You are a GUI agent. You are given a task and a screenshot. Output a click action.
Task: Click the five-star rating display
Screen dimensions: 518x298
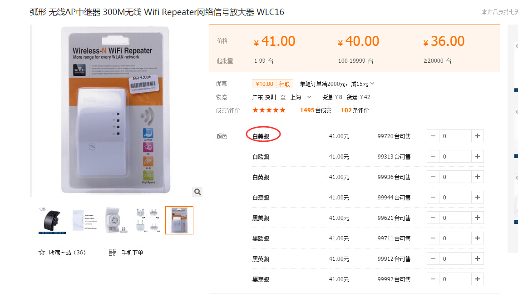point(269,110)
